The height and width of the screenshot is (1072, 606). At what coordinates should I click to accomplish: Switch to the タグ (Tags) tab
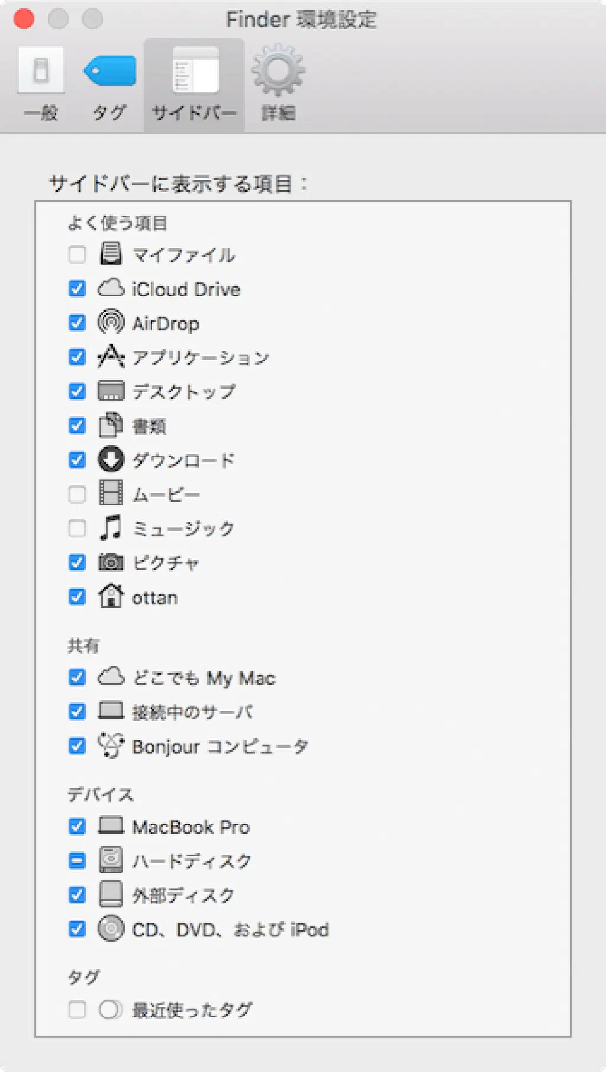click(x=109, y=84)
